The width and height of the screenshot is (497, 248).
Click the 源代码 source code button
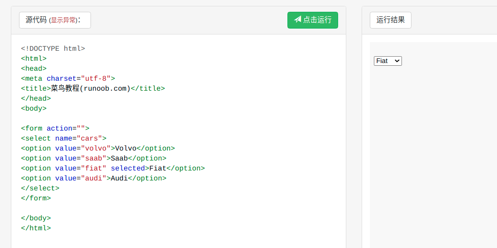click(36, 20)
